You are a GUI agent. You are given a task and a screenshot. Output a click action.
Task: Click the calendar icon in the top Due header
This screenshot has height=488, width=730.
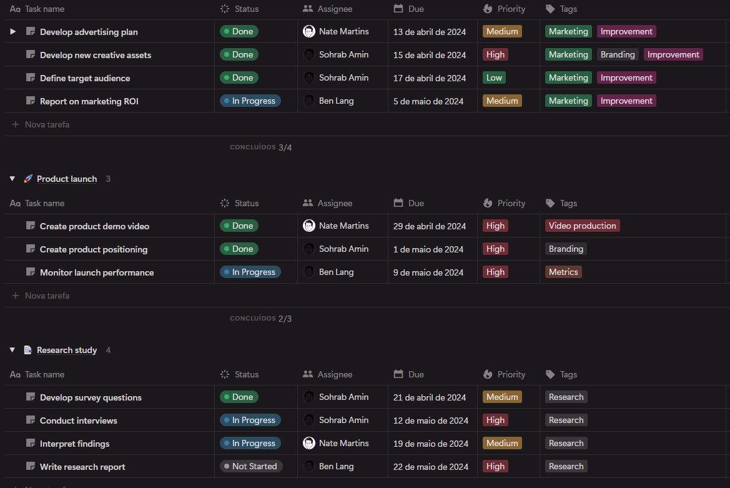click(x=398, y=9)
